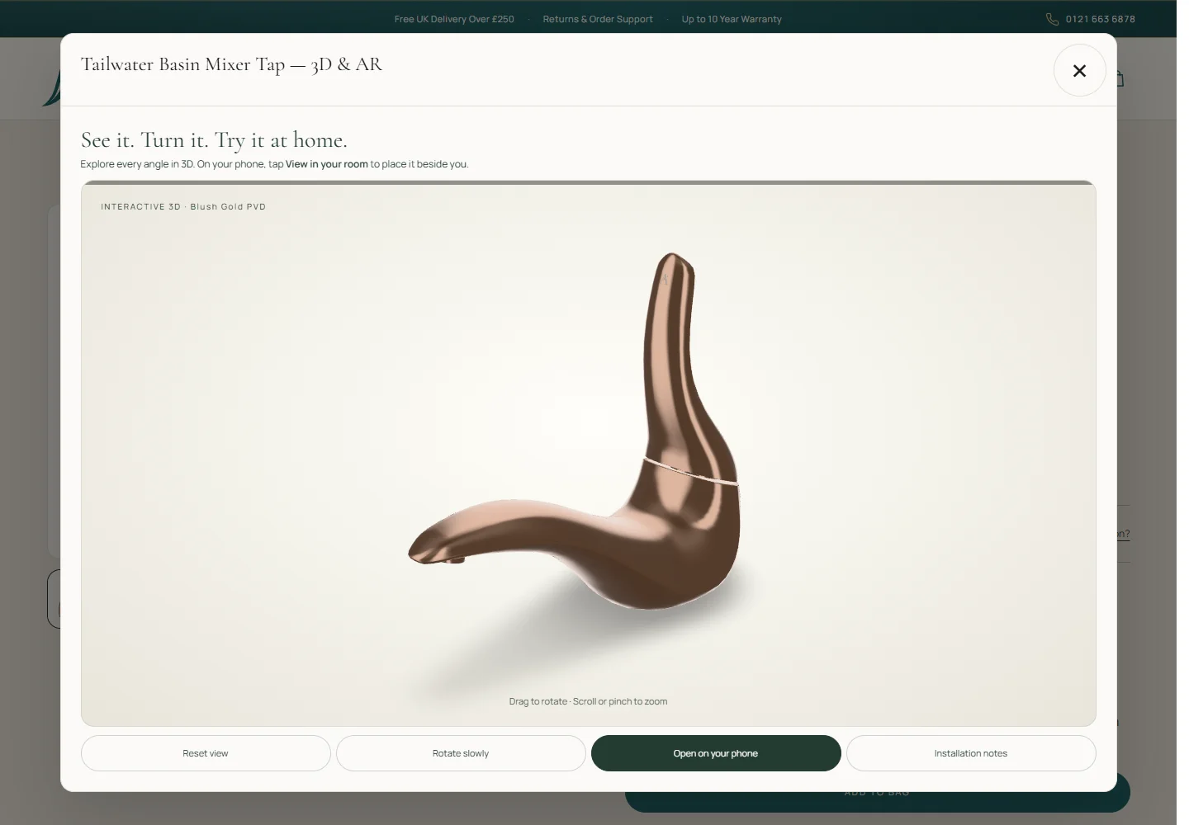This screenshot has height=825, width=1189.
Task: Click 'Tailwater Basin Mixer Tap — 3D & AR' title
Action: tap(231, 64)
